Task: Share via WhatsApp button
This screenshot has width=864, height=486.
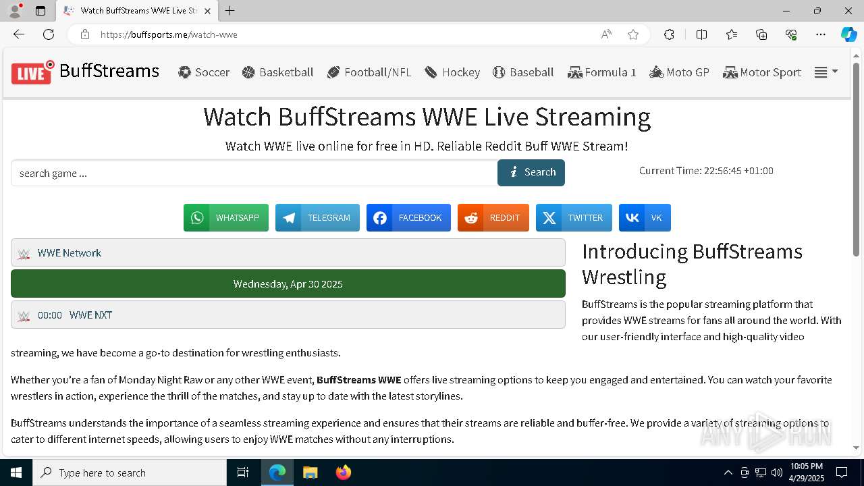Action: pos(226,218)
